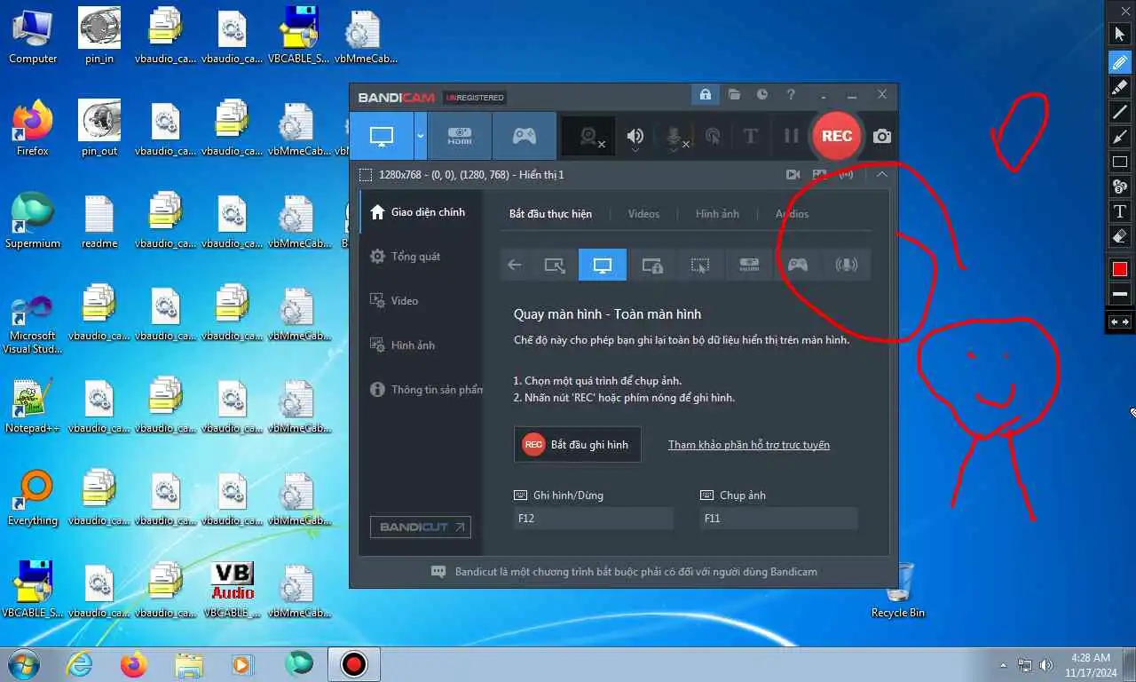
Task: Select game recording mode in main toolbar
Action: pos(525,136)
